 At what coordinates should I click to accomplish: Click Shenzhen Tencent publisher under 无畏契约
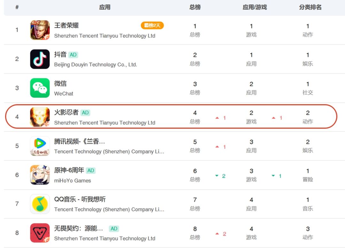click(x=105, y=239)
